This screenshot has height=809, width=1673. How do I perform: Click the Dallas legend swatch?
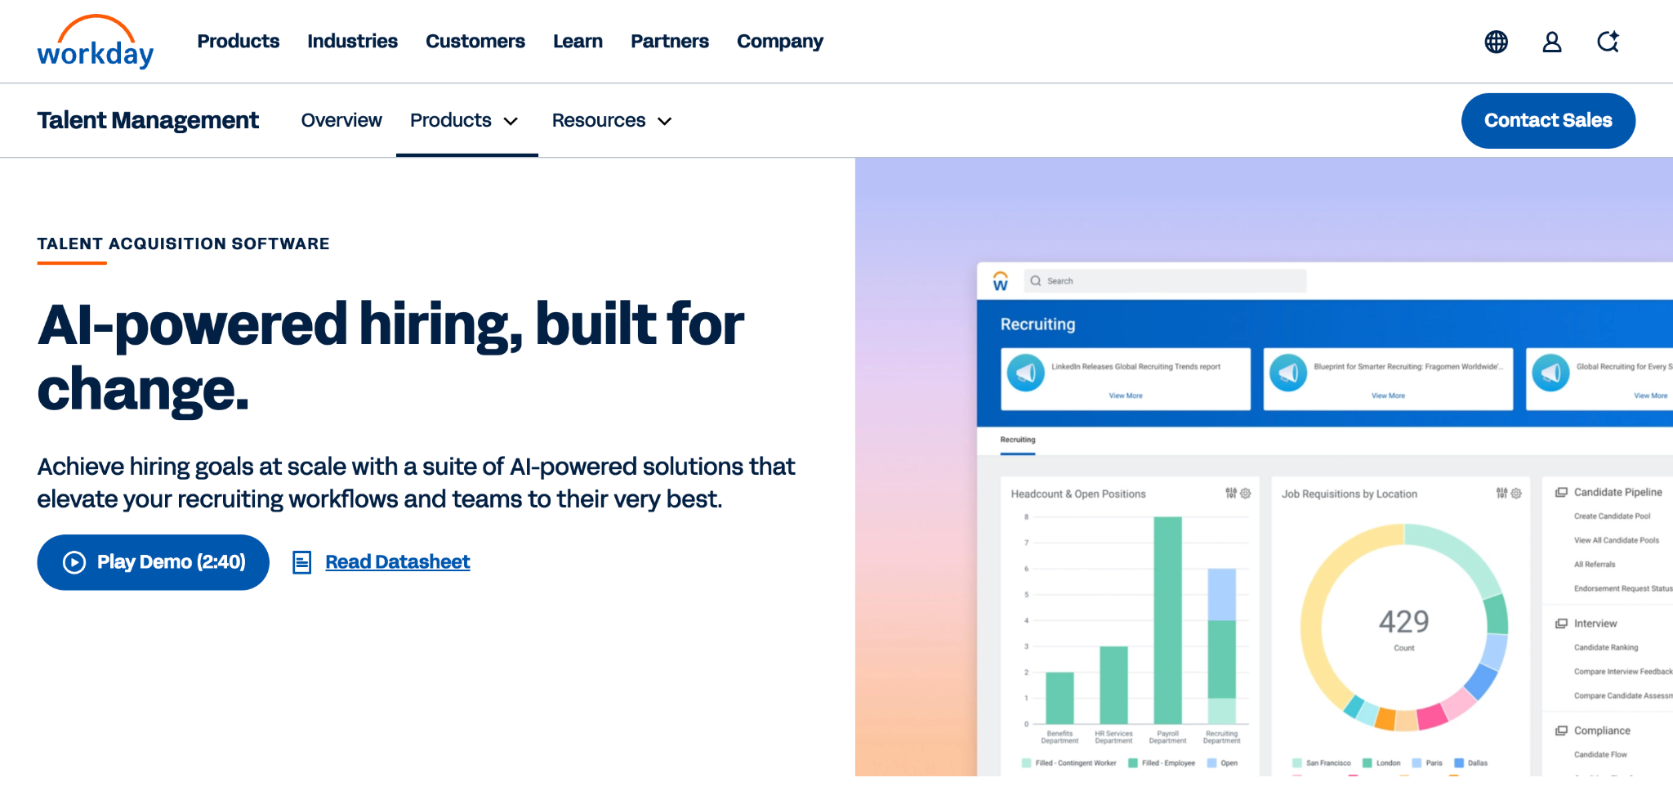click(1459, 763)
